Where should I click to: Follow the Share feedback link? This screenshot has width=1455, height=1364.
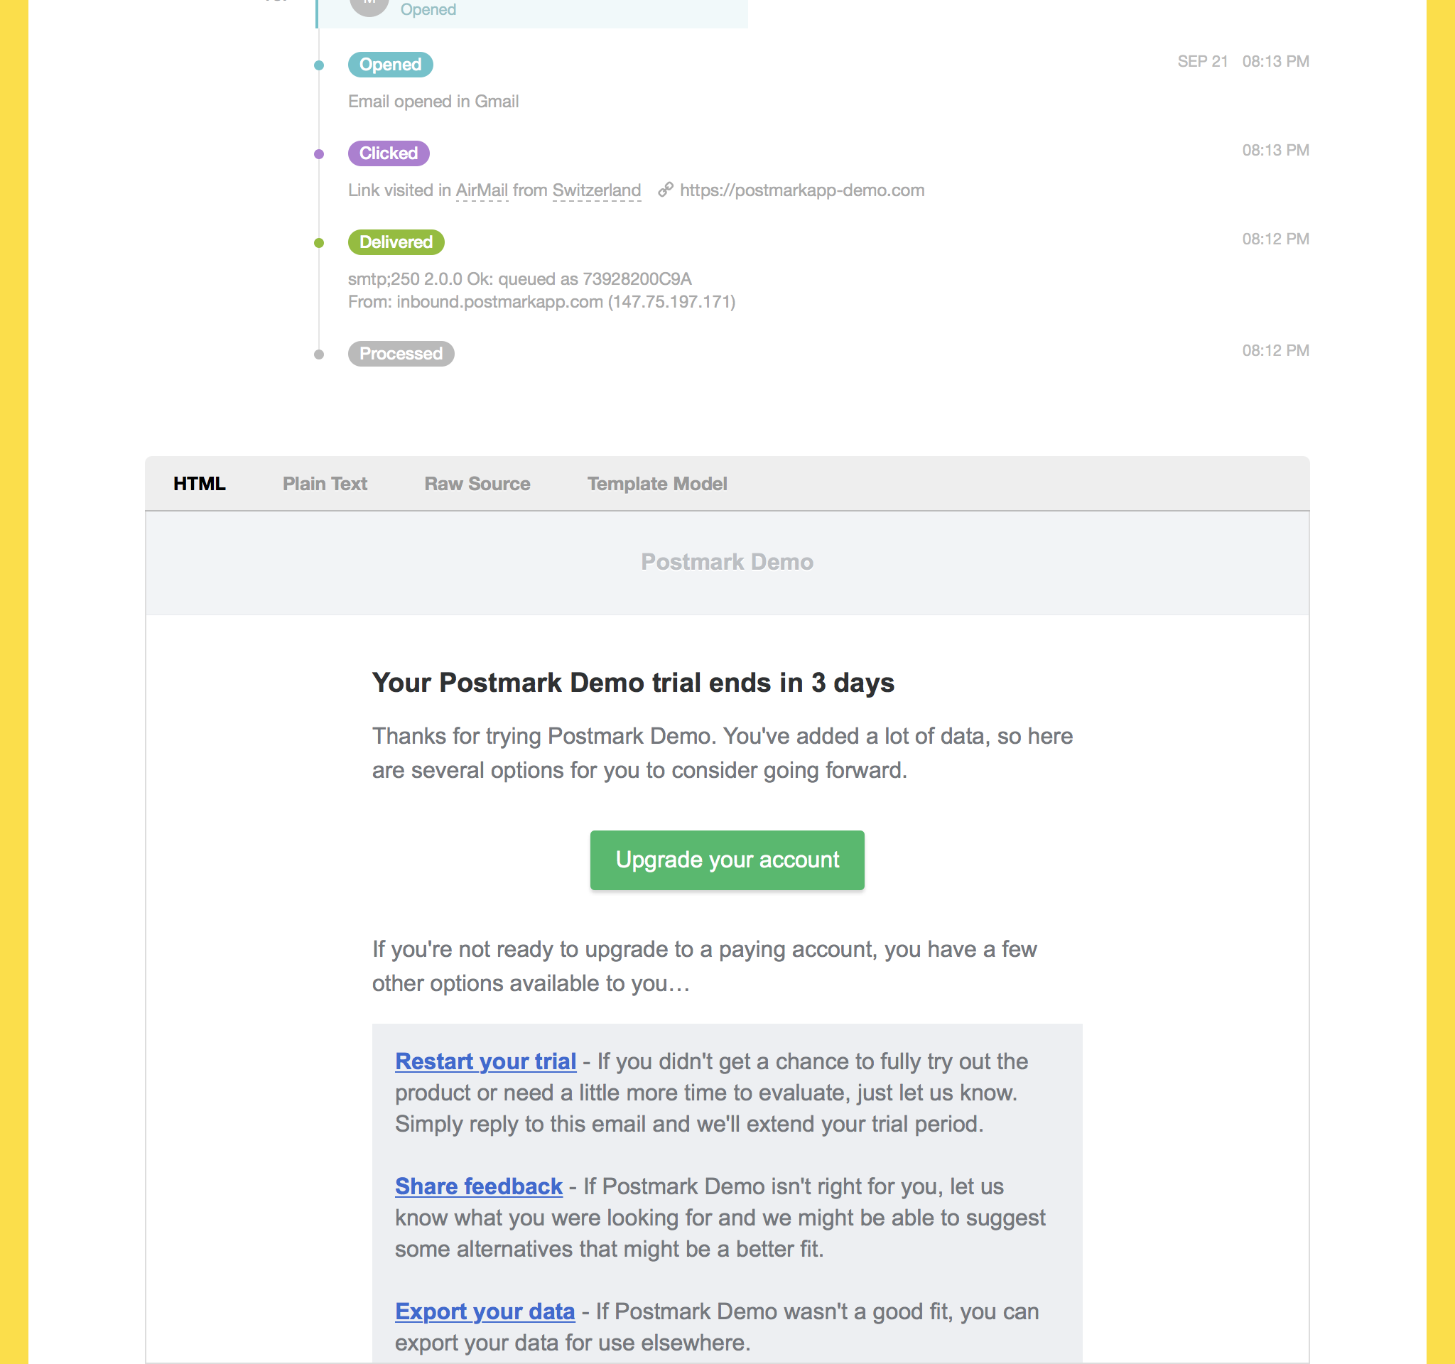tap(479, 1186)
